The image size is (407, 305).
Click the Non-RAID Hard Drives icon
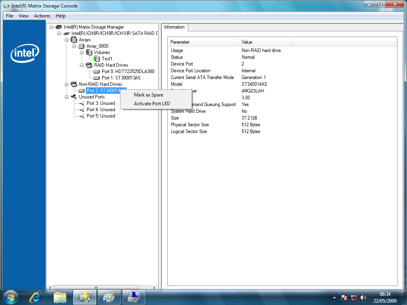[x=74, y=84]
